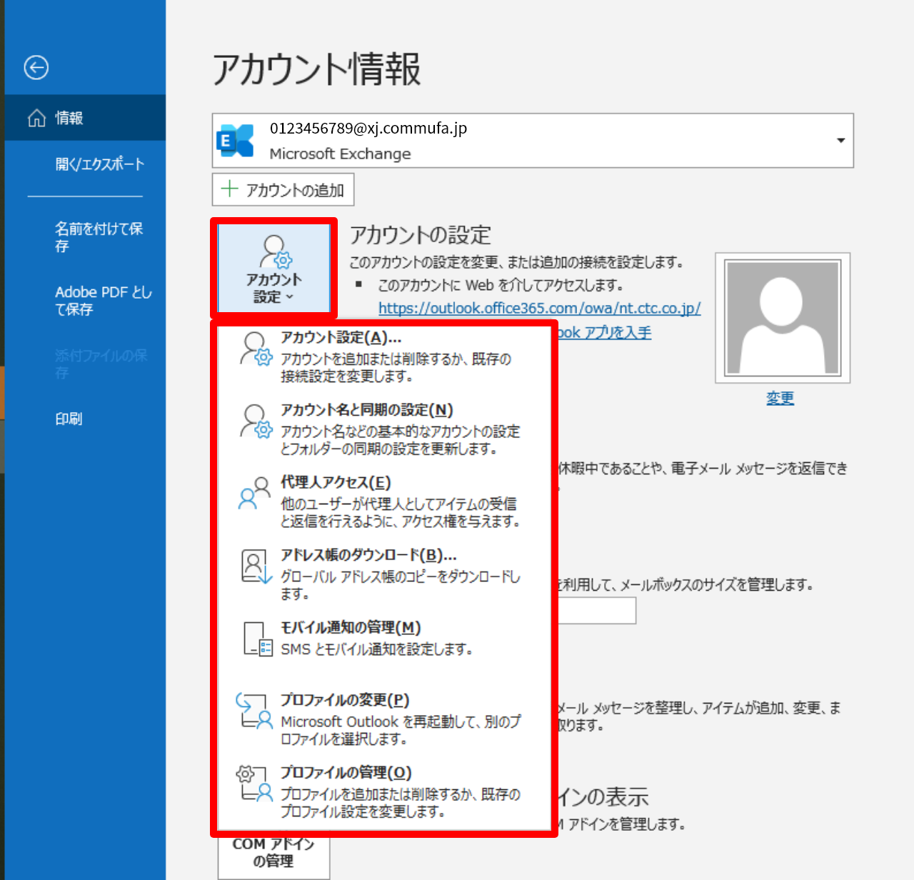Expand the アカウント設定 dropdown button
The image size is (914, 880).
coord(274,269)
